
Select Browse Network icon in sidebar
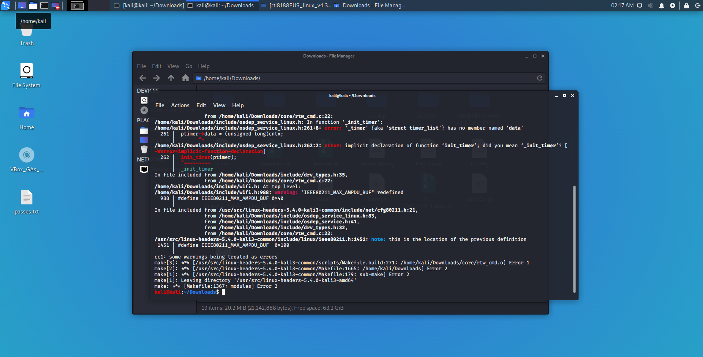pyautogui.click(x=144, y=169)
